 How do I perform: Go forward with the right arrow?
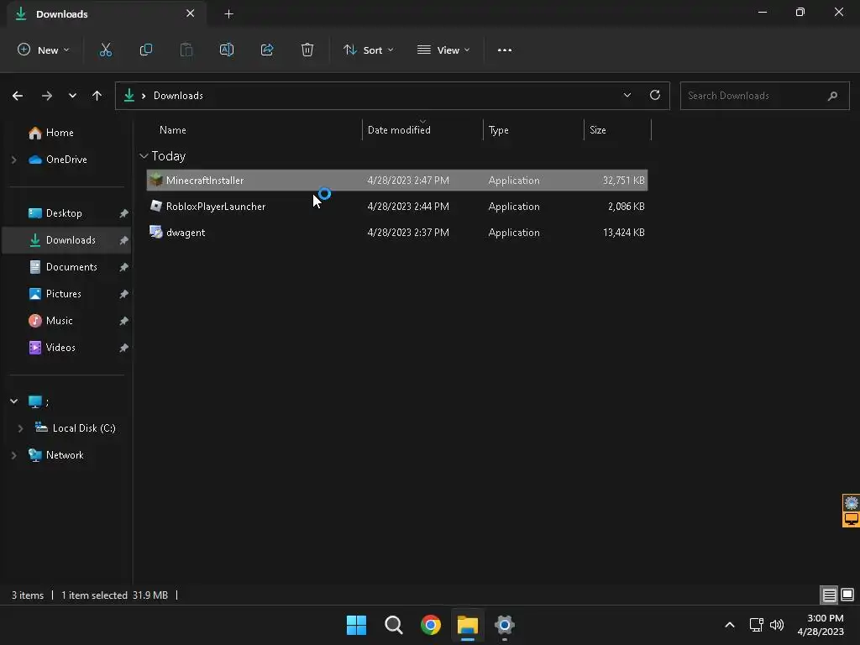47,96
